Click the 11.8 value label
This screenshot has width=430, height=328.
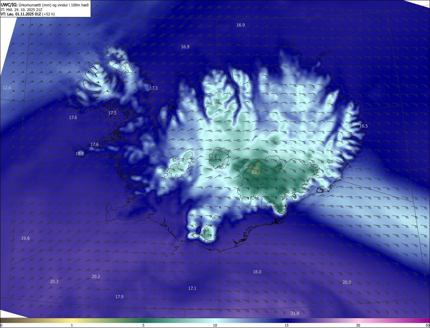point(80,154)
